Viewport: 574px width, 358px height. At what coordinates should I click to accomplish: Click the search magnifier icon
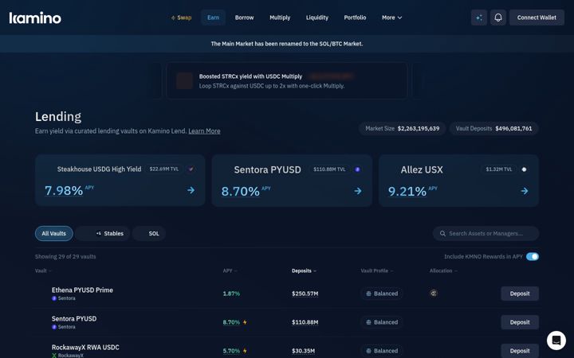(442, 233)
